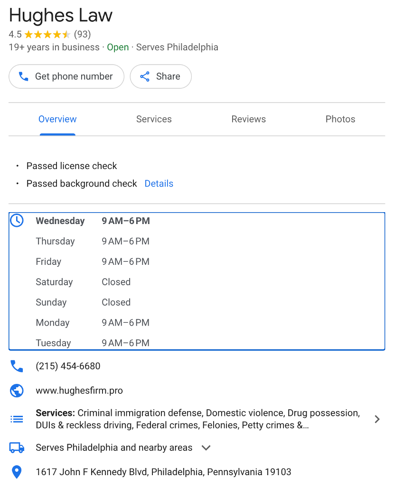394x487 pixels.
Task: Expand the nearby areas dropdown arrow
Action: (206, 448)
